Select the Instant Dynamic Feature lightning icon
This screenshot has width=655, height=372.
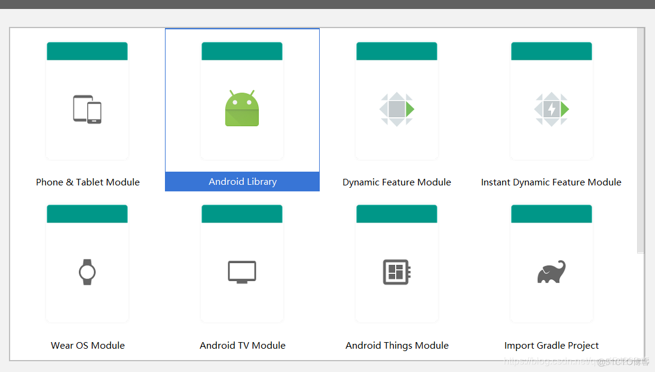pyautogui.click(x=552, y=109)
